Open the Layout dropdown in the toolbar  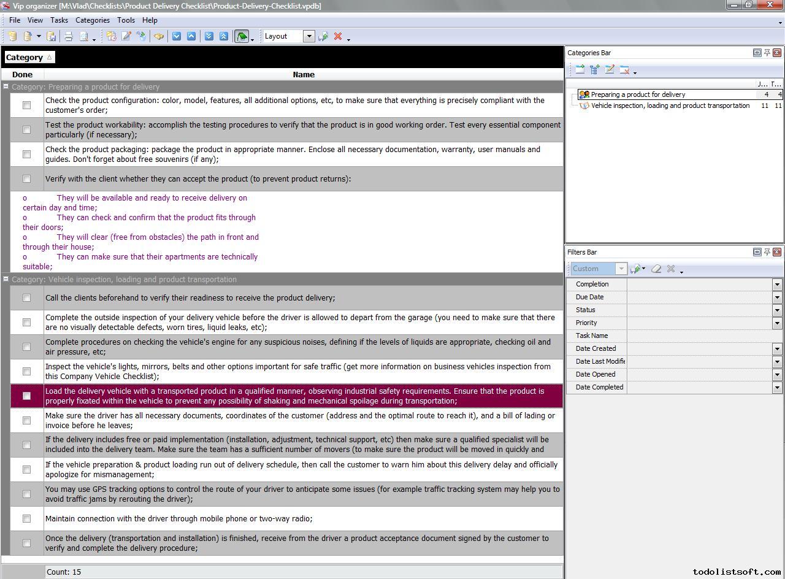point(309,37)
